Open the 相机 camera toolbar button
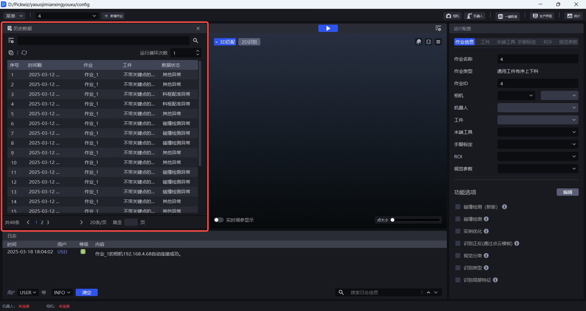Screen dimensions: 586x311 point(452,16)
